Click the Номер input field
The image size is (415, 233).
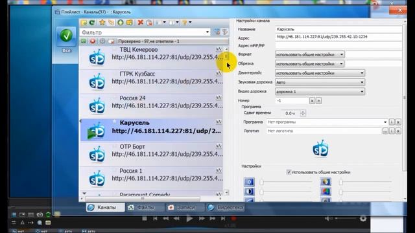click(x=292, y=101)
